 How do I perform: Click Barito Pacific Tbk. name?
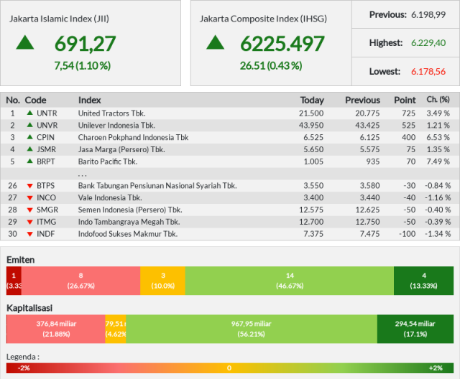pos(108,161)
